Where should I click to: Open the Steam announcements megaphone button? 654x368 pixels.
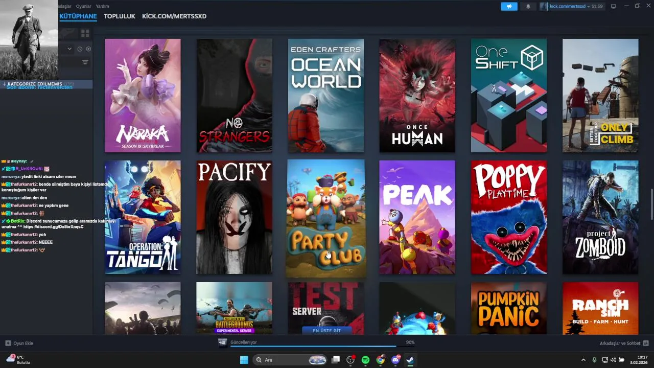[509, 6]
